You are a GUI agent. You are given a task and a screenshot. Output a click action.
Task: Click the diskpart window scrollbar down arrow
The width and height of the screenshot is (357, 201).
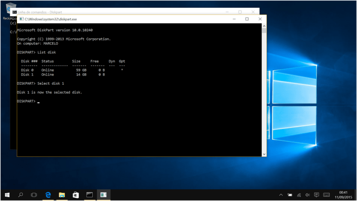tap(264, 154)
